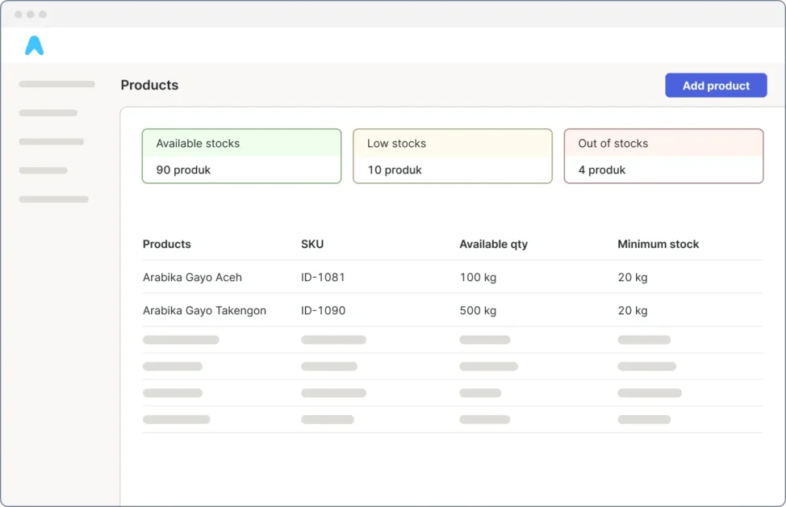Sort by the SKU column header
The height and width of the screenshot is (507, 786).
[x=312, y=244]
